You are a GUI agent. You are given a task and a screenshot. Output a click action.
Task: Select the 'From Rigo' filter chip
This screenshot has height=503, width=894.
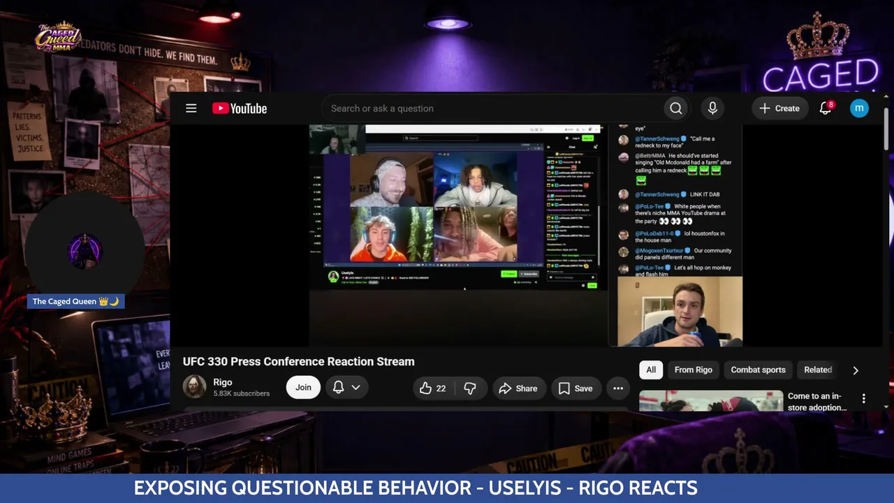pos(694,370)
